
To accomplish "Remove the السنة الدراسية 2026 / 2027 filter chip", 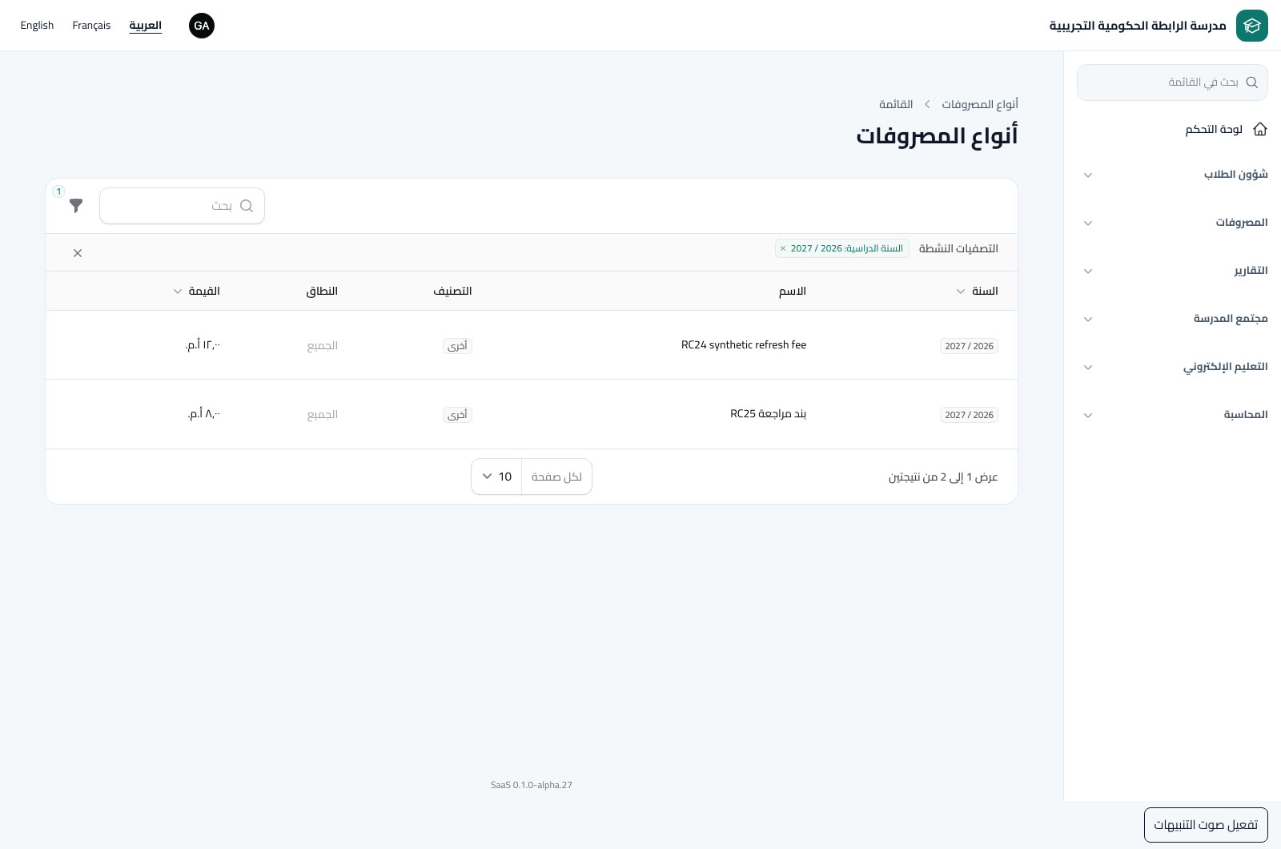I will click(x=783, y=248).
